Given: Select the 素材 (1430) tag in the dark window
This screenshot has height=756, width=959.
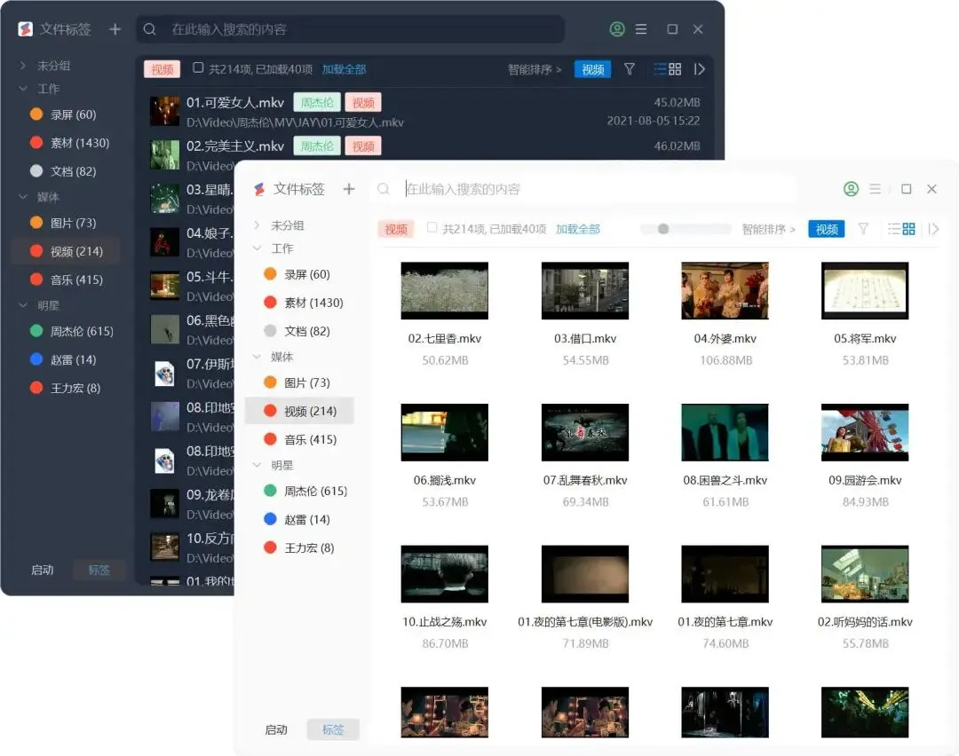Looking at the screenshot, I should (66, 143).
